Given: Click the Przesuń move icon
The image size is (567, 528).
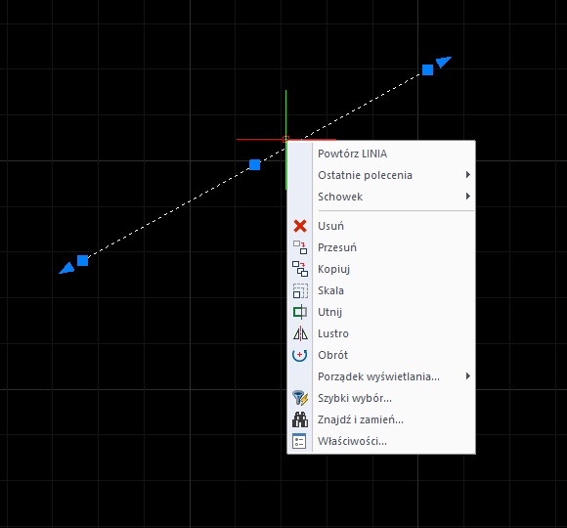Looking at the screenshot, I should (300, 247).
